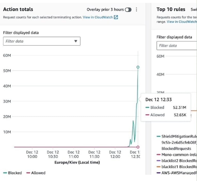The image size is (197, 181).
Task: Click the teal ShieldMitigationRule legend swatch
Action: (x=159, y=136)
